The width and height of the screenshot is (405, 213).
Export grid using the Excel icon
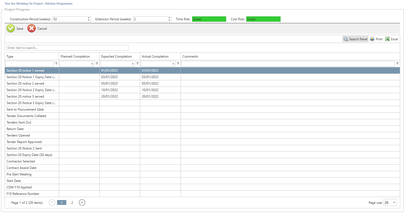point(387,39)
